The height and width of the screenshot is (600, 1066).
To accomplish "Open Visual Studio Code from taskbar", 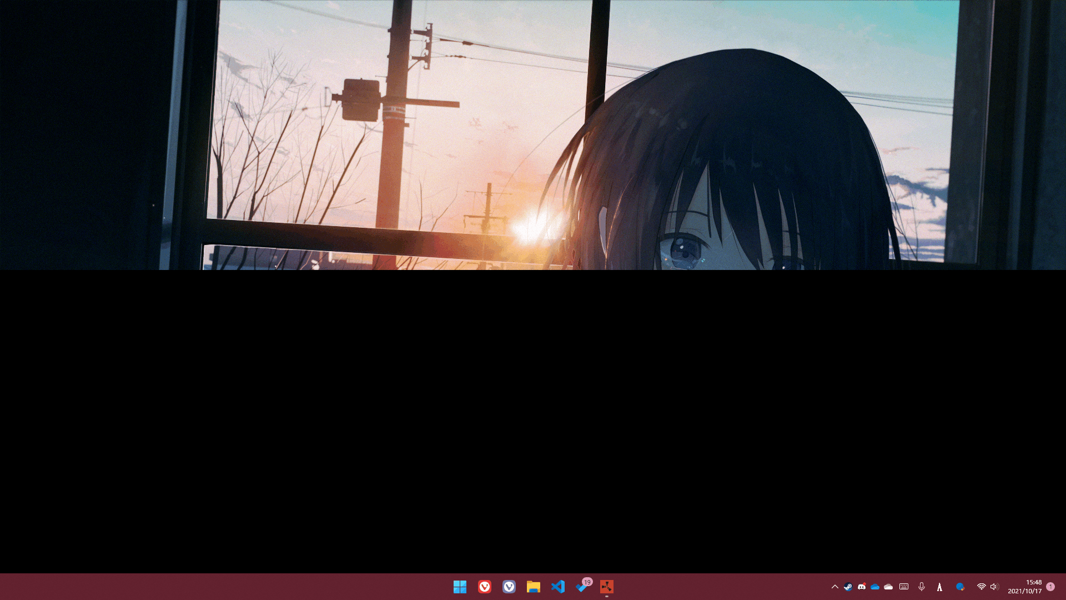I will (558, 587).
